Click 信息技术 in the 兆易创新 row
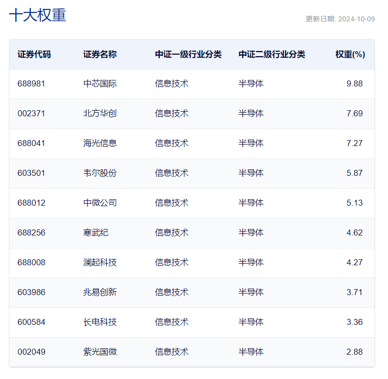 tap(172, 292)
